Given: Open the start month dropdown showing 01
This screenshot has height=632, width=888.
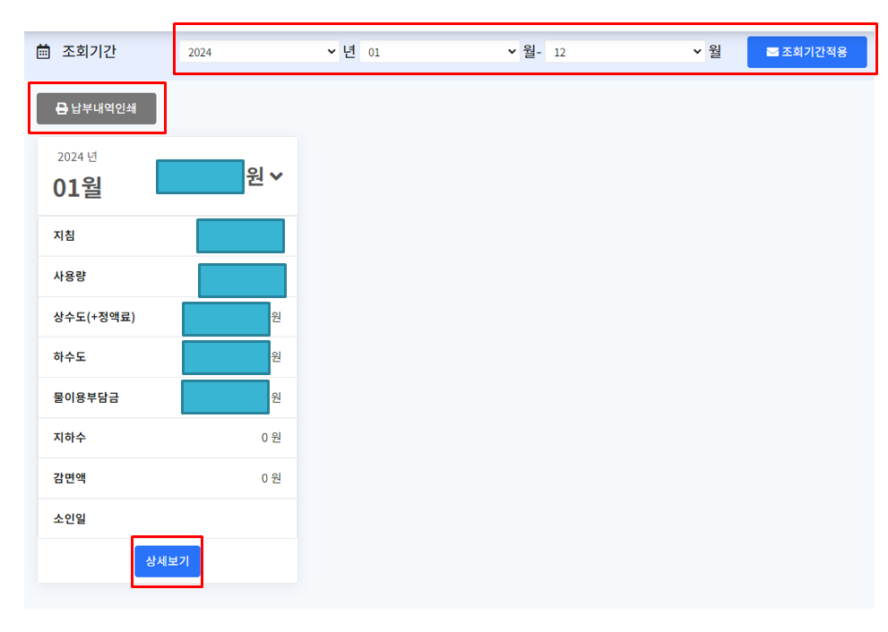Looking at the screenshot, I should tap(439, 51).
